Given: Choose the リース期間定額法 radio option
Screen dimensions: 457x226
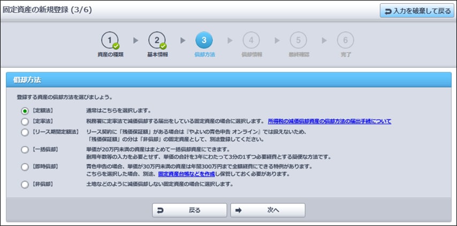Looking at the screenshot, I should click(25, 131).
